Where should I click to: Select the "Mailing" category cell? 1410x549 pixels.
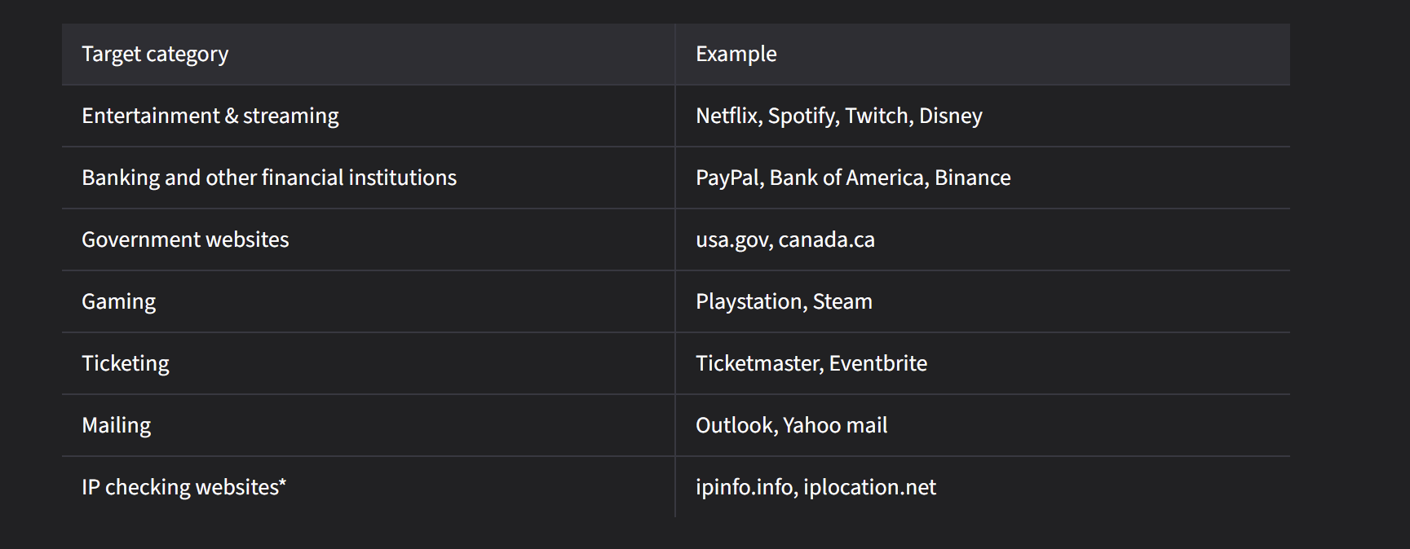click(x=117, y=426)
